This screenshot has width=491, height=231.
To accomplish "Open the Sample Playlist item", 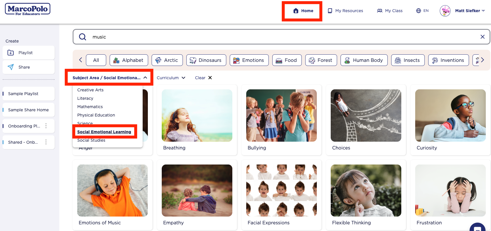I will pyautogui.click(x=29, y=94).
